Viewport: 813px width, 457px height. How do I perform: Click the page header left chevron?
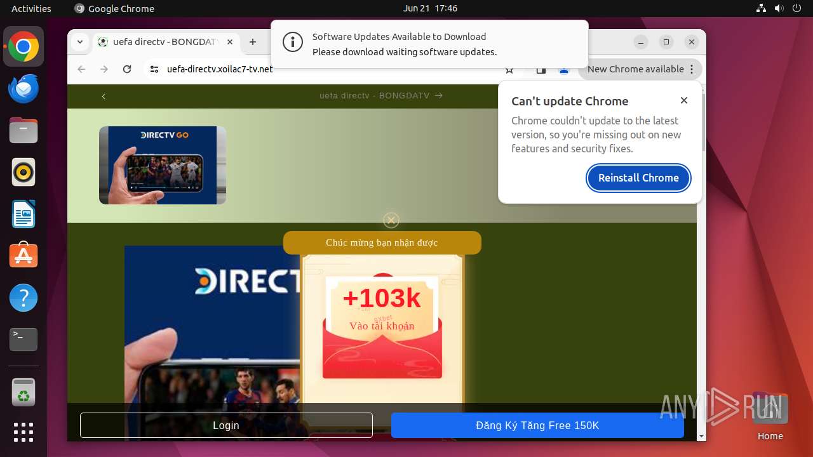click(104, 96)
